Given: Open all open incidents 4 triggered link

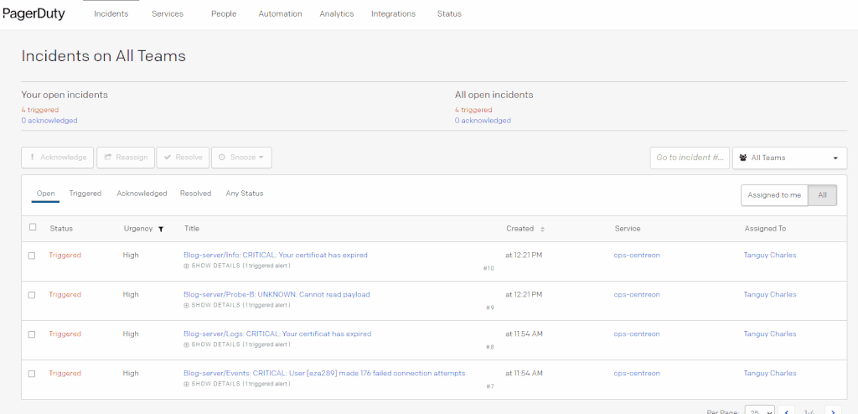Looking at the screenshot, I should [x=473, y=110].
